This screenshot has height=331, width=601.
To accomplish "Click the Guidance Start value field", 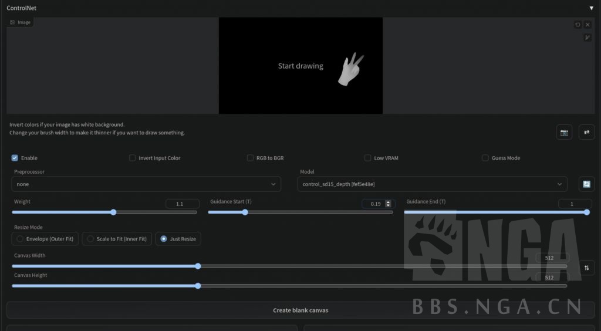I will [x=376, y=204].
